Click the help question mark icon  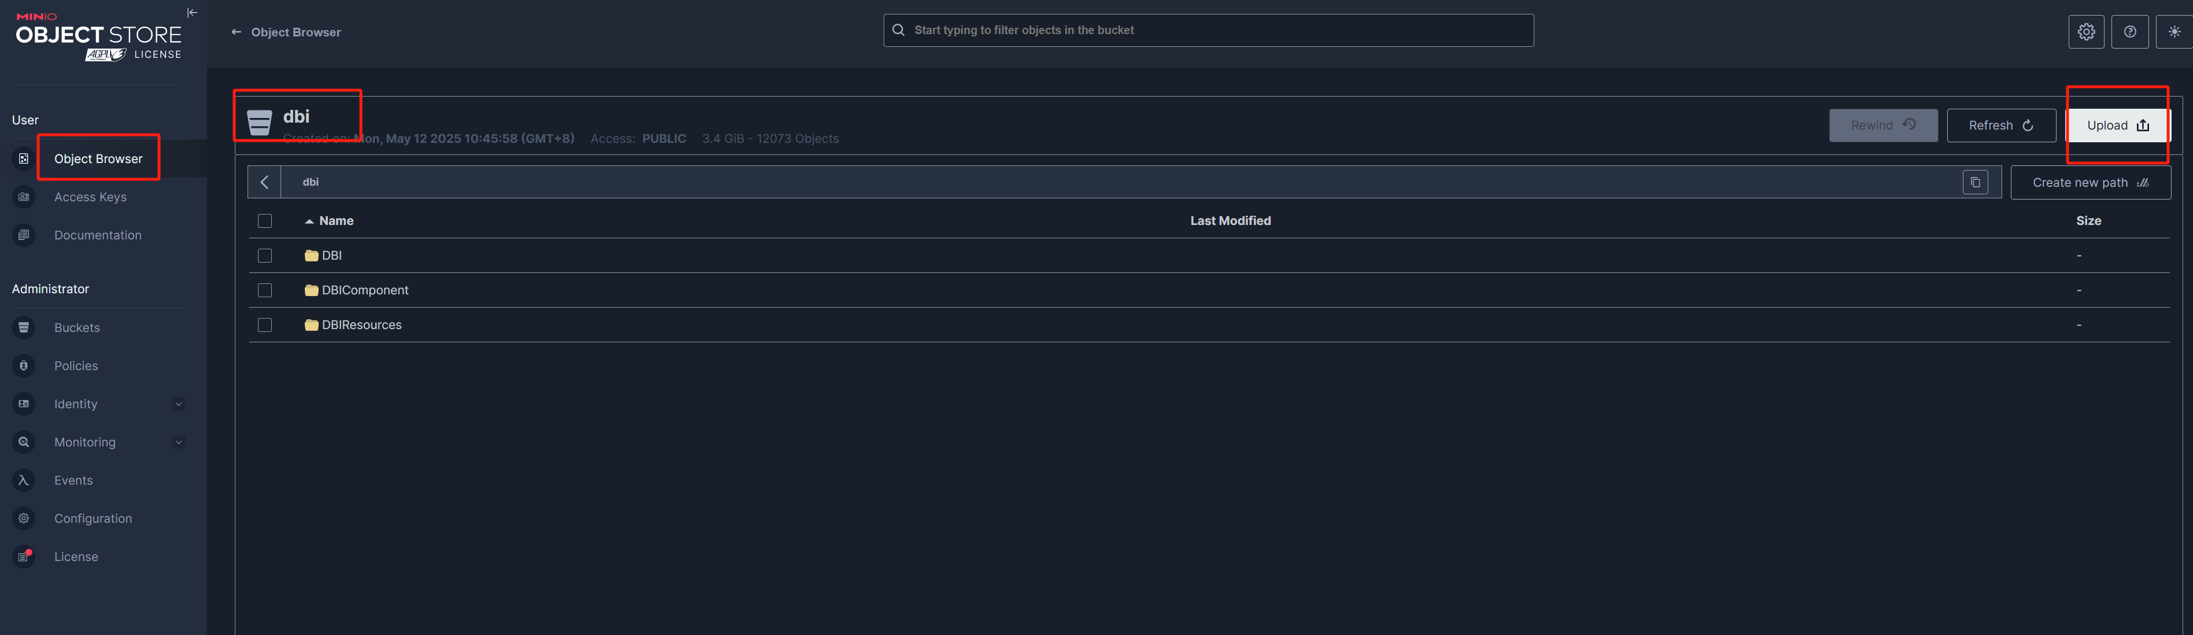click(2129, 31)
